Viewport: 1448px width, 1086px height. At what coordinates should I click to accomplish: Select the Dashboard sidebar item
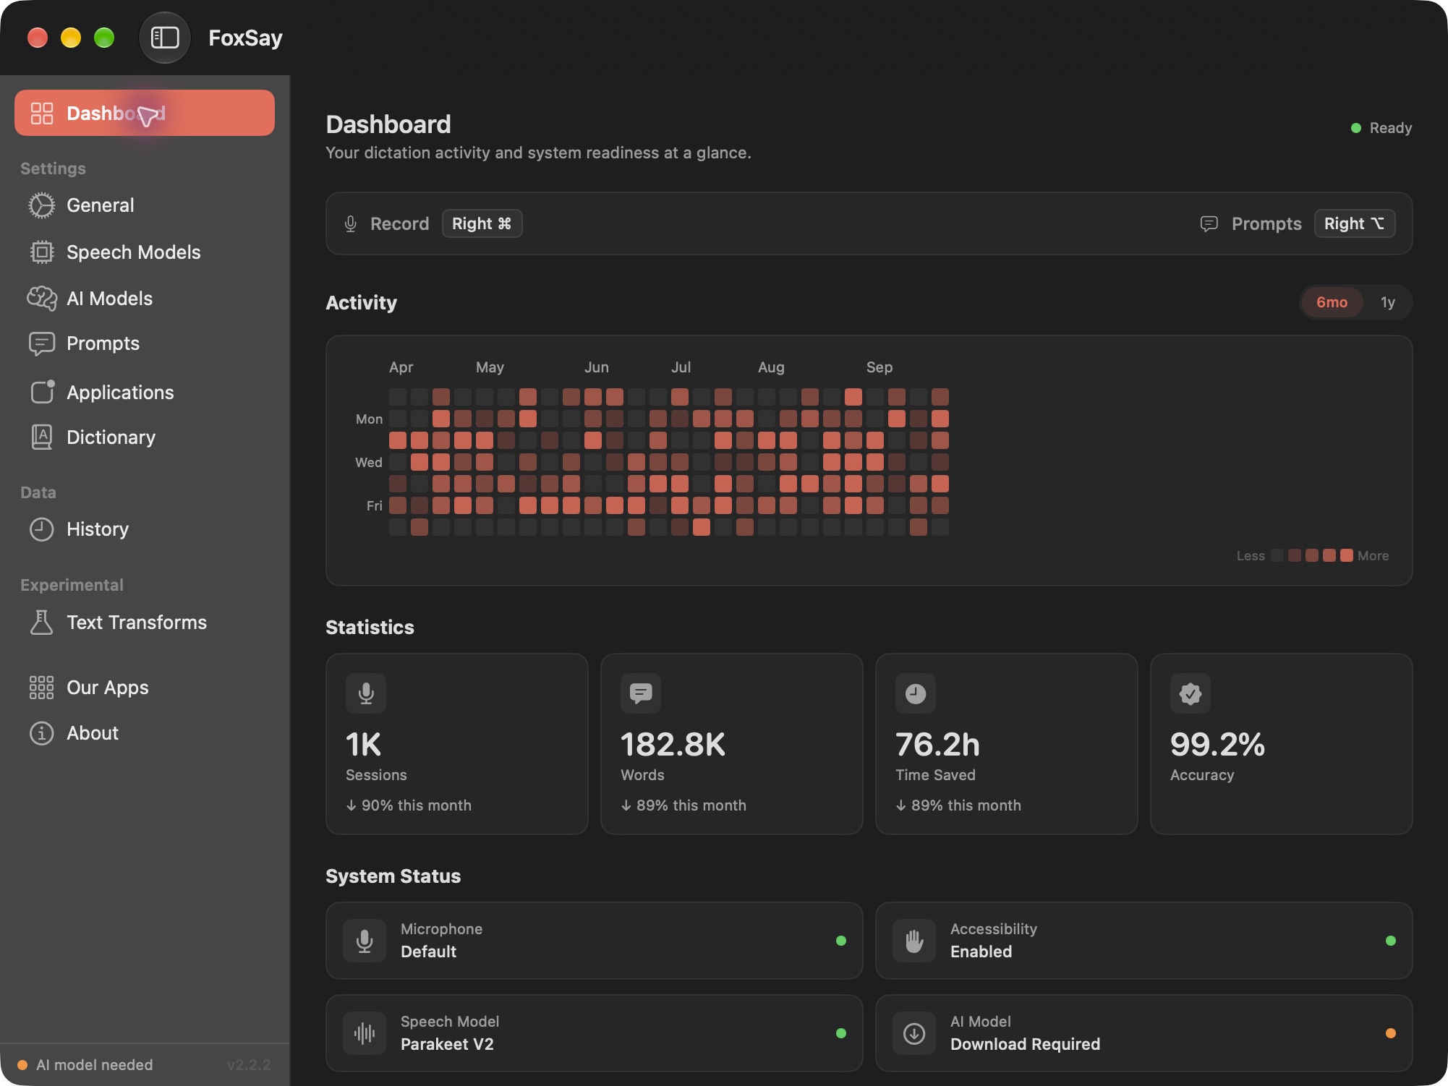coord(145,113)
